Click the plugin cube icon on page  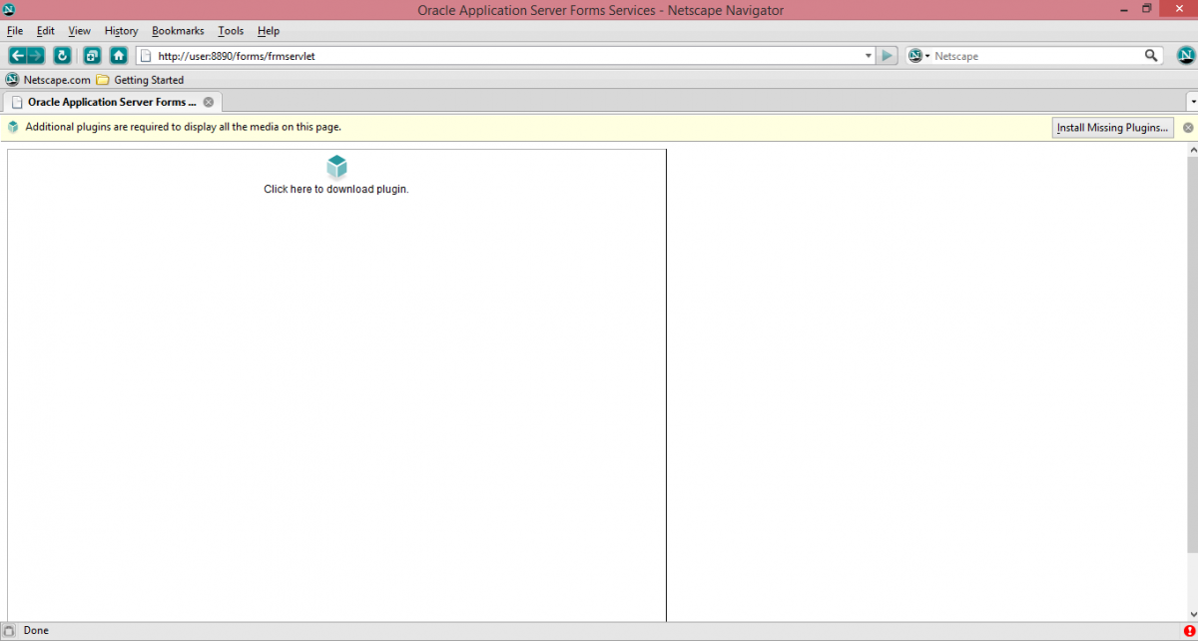coord(336,167)
